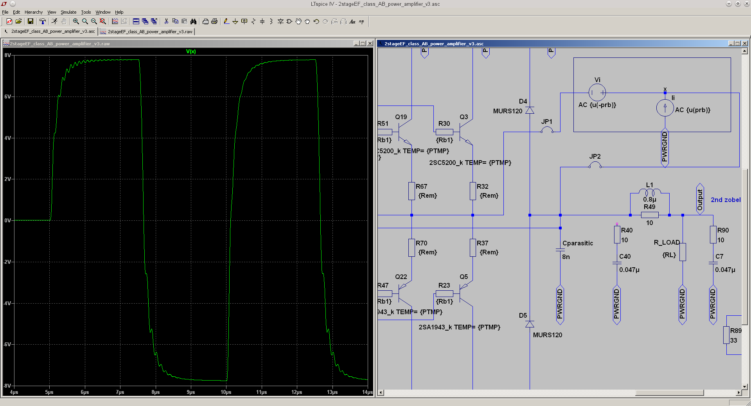Click the D4 MURS120 diode symbol

530,110
